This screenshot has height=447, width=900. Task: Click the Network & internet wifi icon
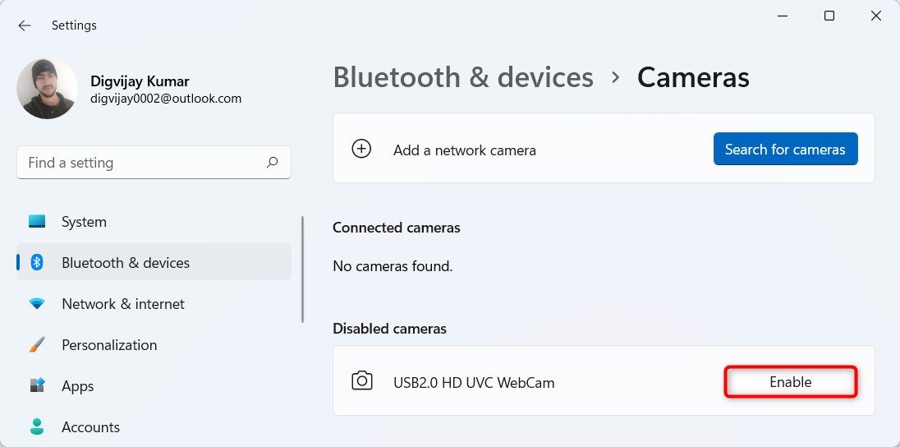(37, 304)
